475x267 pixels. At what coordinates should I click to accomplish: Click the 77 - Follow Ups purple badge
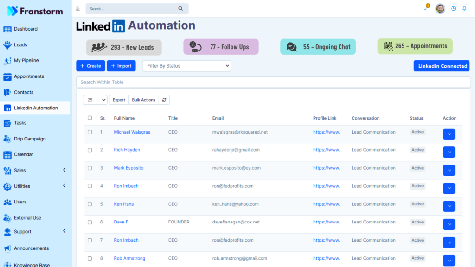221,47
